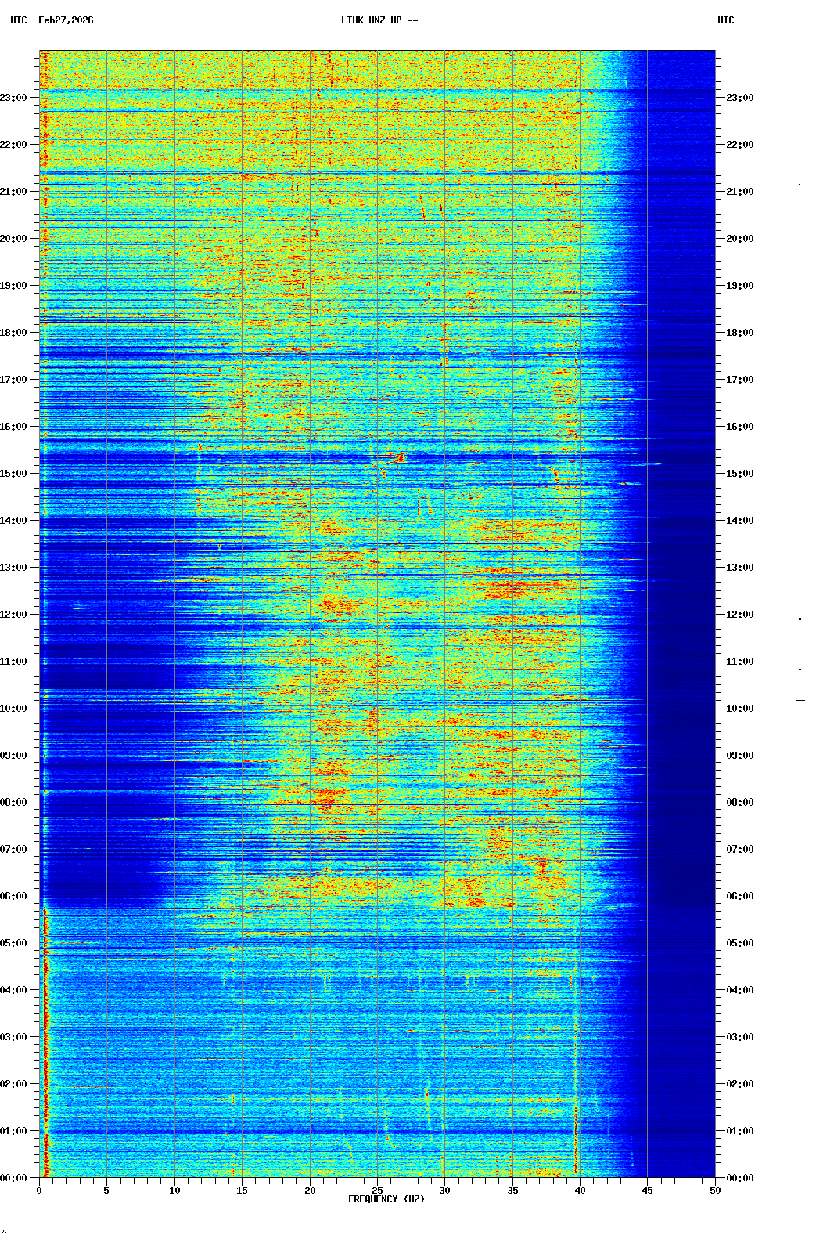Click the 5 tick on frequency axis
Viewport: 834px width, 1240px height.
pyautogui.click(x=106, y=1191)
